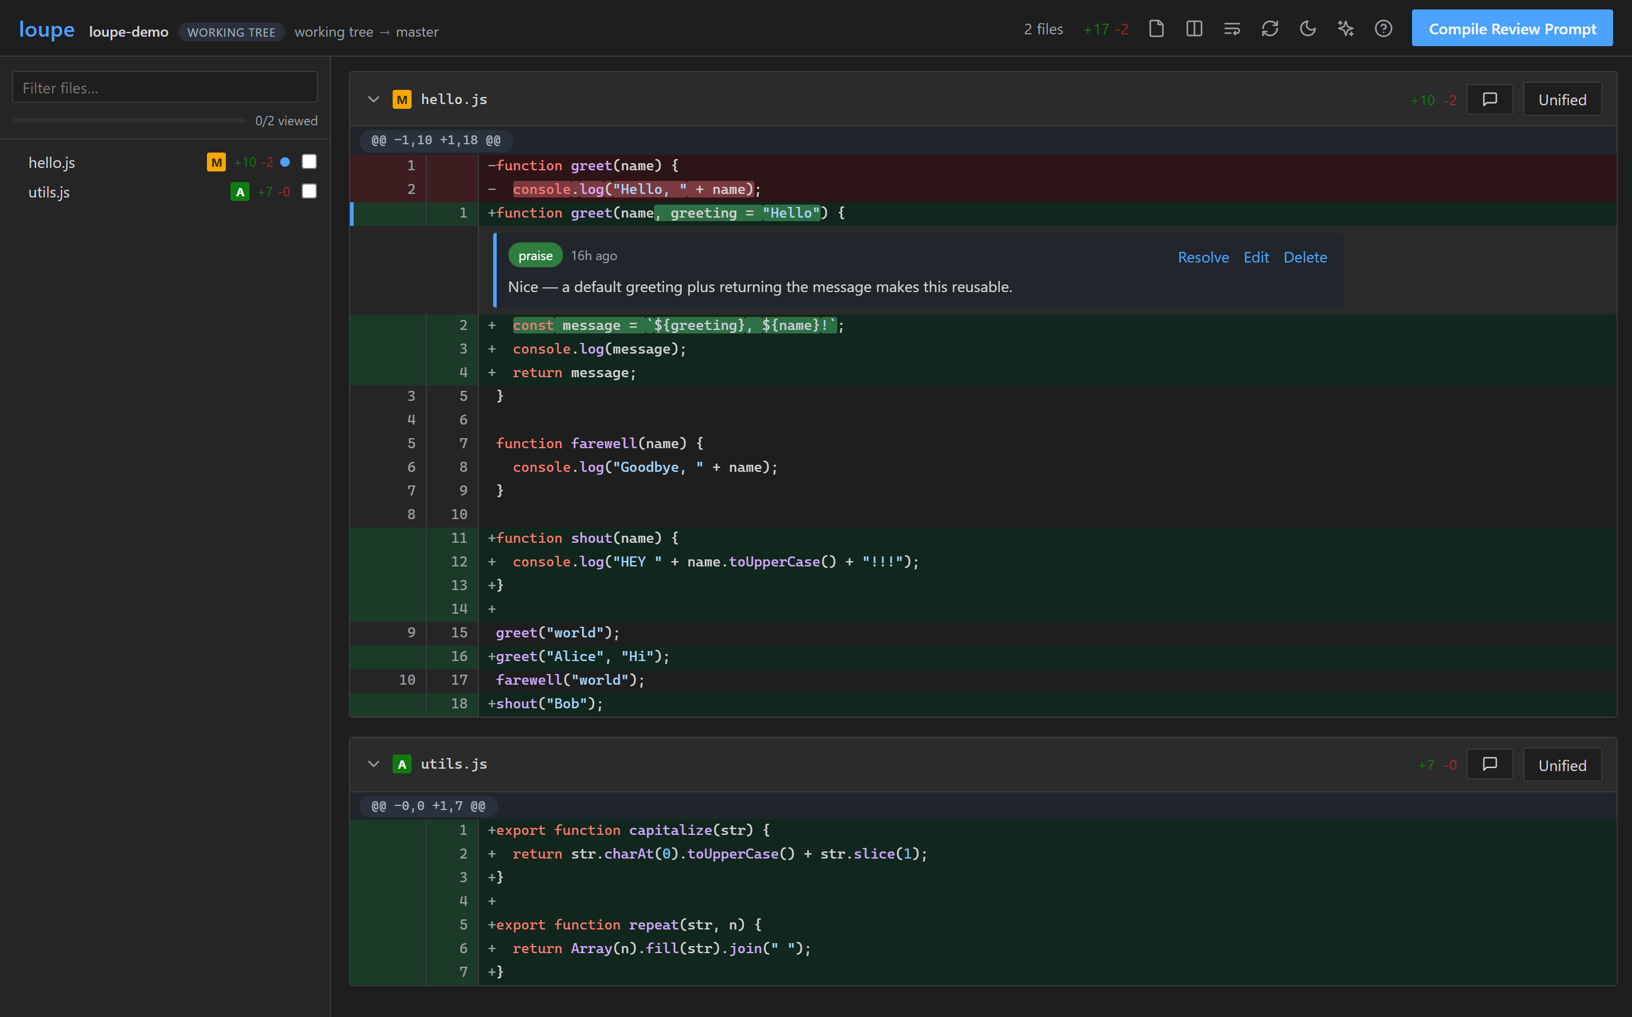Click the green praise label
The height and width of the screenshot is (1017, 1632).
click(535, 255)
